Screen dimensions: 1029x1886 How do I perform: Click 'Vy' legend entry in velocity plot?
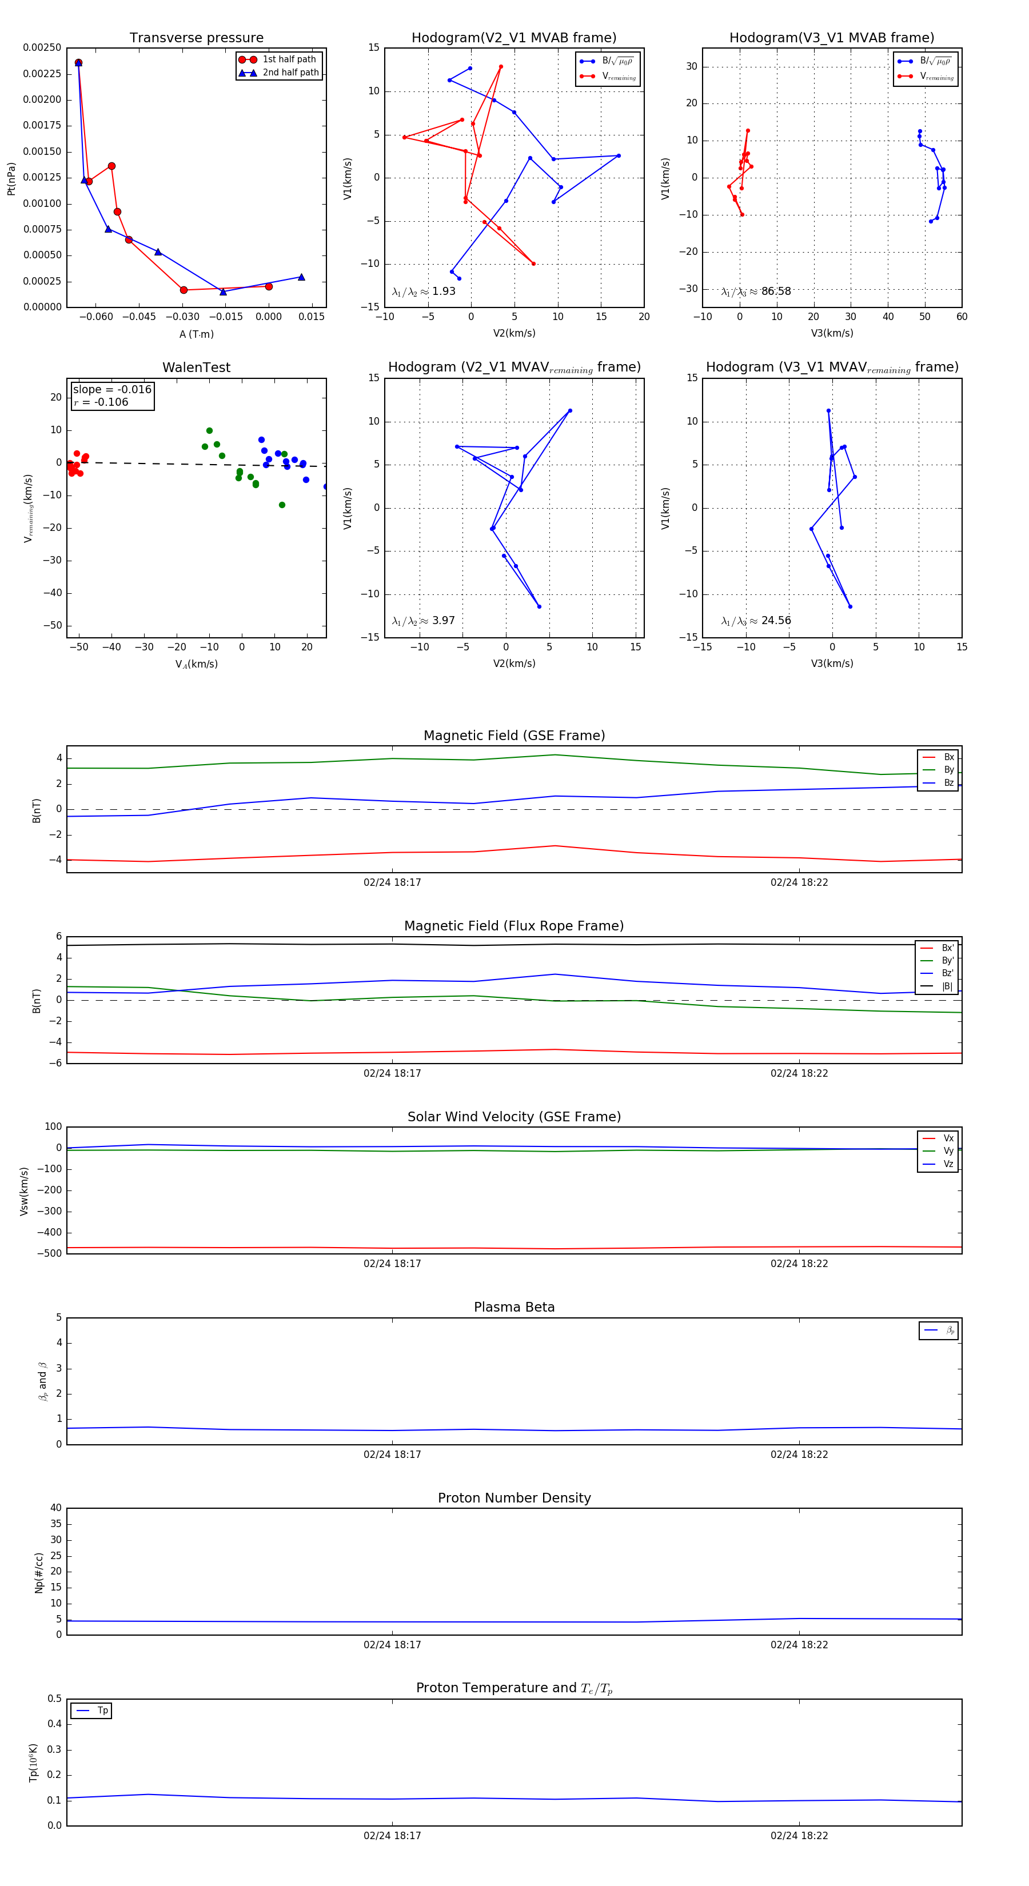point(938,1151)
